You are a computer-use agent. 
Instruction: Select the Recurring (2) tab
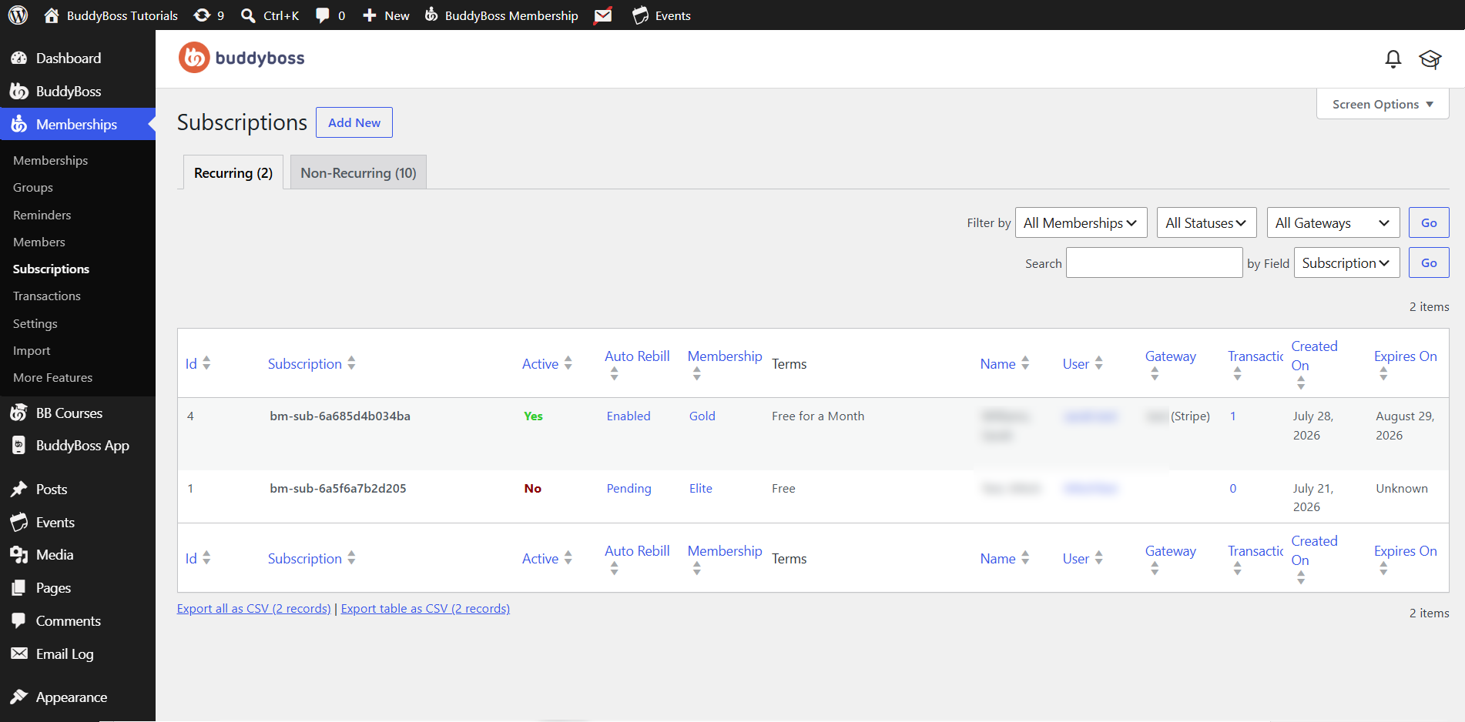pos(233,172)
